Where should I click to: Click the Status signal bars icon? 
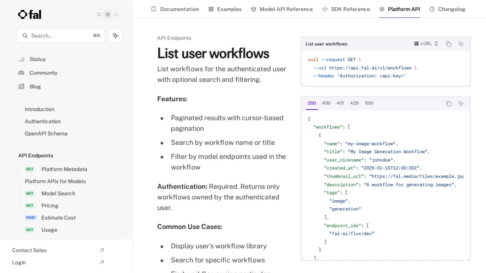21,59
